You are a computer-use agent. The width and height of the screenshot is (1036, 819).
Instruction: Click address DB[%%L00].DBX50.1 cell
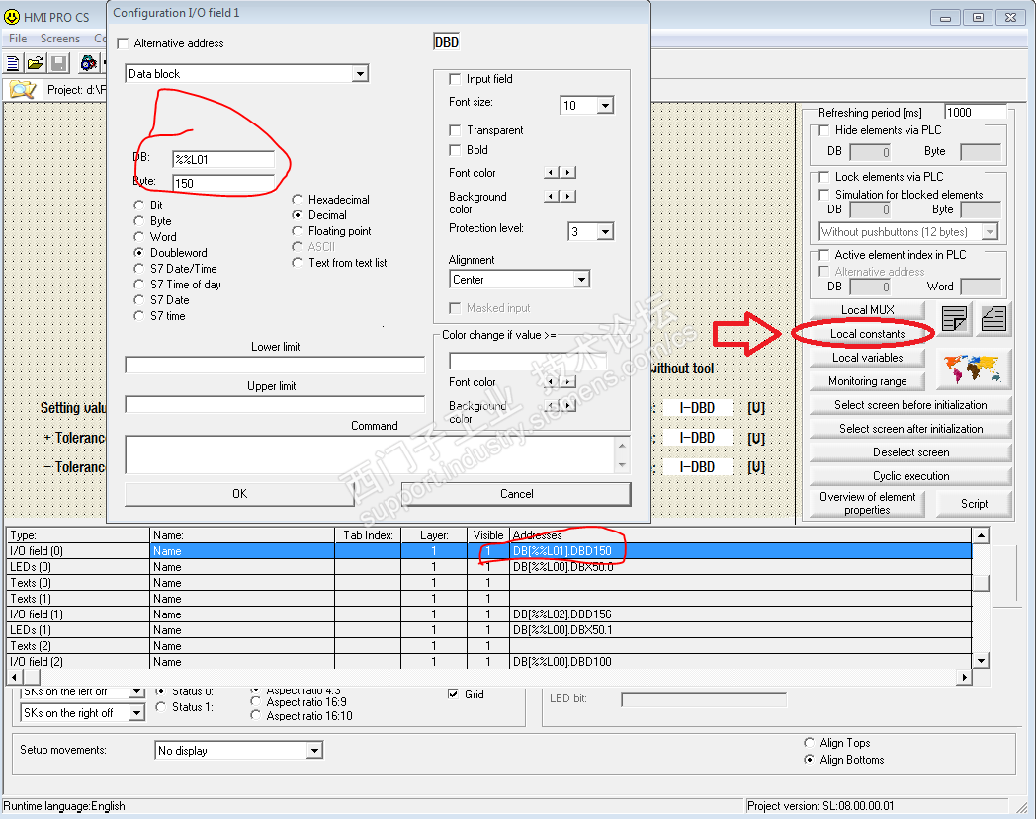(x=740, y=630)
